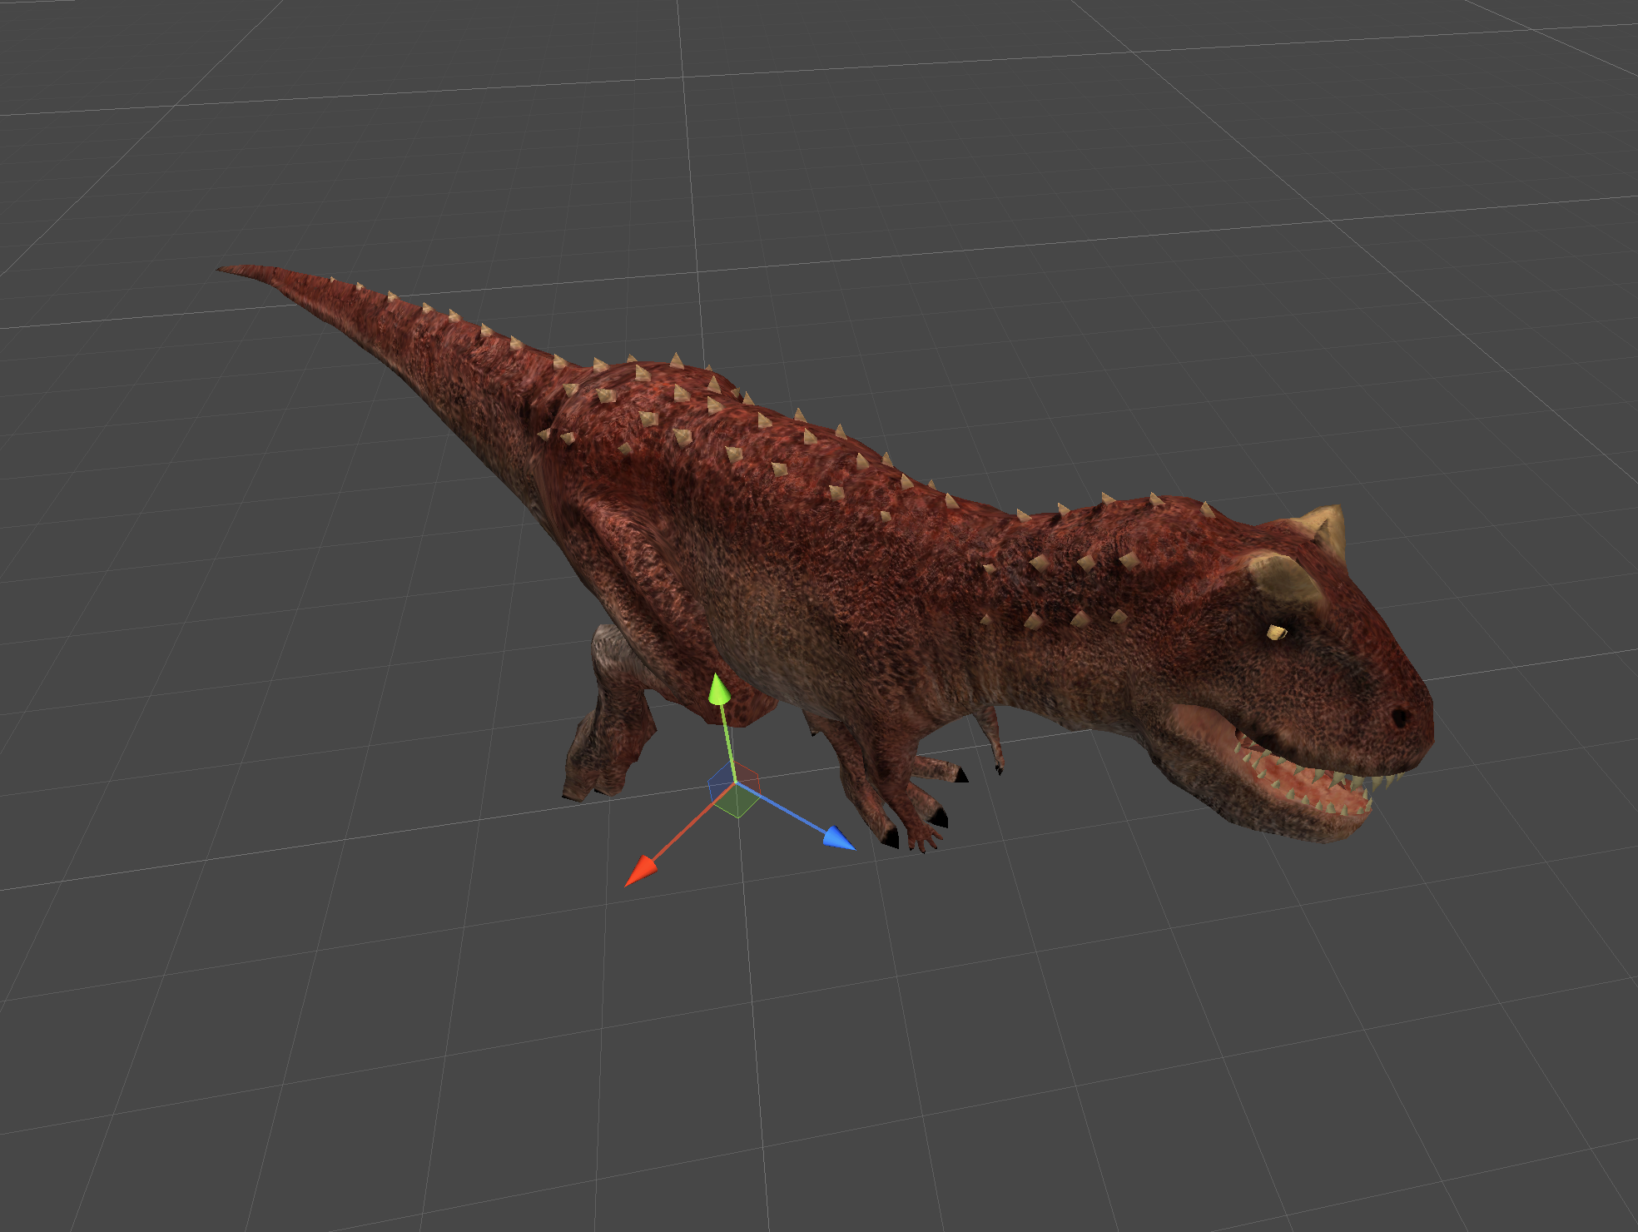Click the red plane handle on the gizmo
1638x1232 pixels.
tap(747, 776)
